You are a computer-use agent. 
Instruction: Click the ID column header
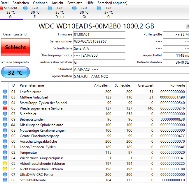[13, 85]
